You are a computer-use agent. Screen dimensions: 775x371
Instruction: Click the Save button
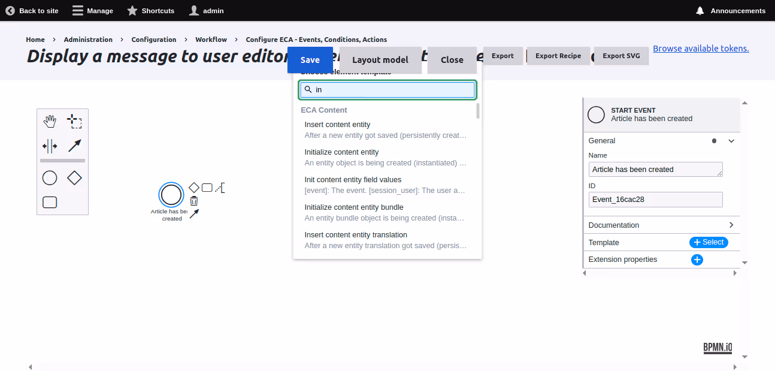(x=310, y=60)
